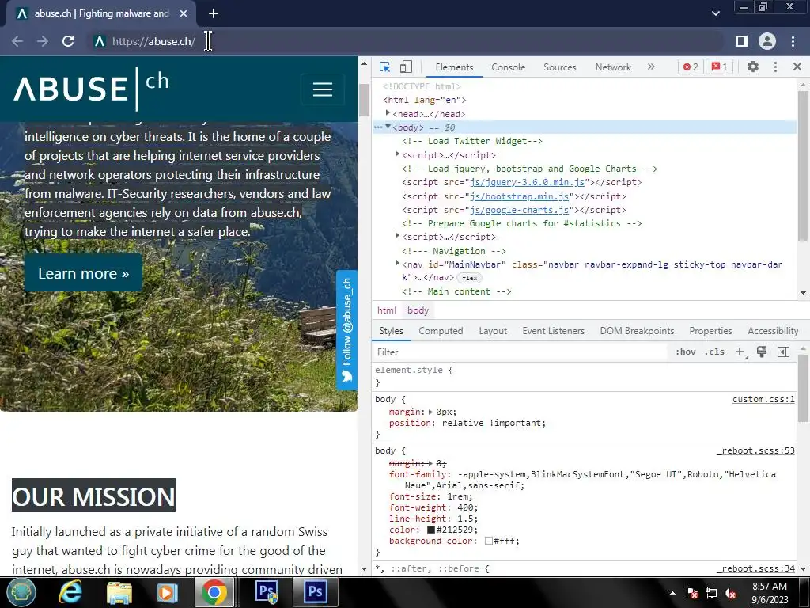Click the address bar URL field
This screenshot has height=608, width=810.
tap(406, 41)
